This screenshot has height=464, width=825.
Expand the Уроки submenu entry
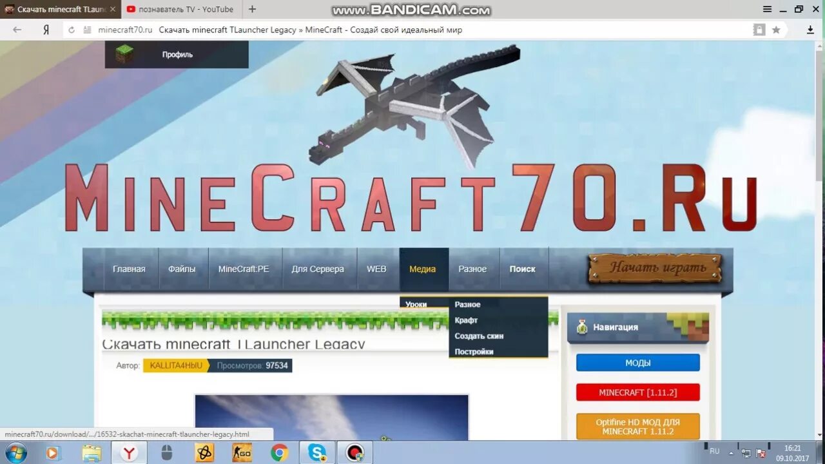[x=424, y=304]
